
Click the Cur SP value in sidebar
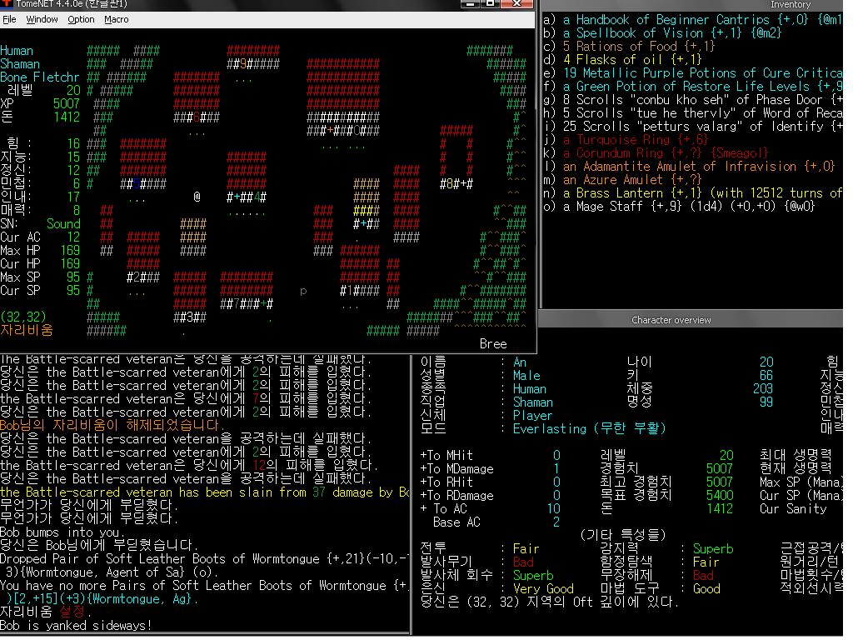pos(73,291)
